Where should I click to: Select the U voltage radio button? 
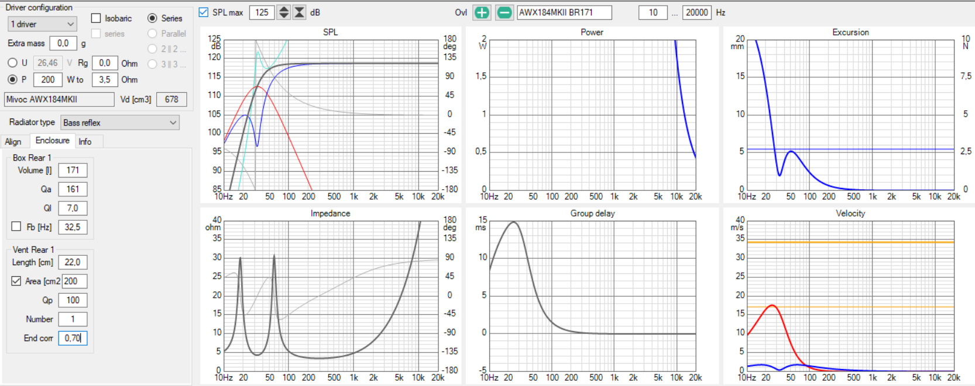point(12,63)
